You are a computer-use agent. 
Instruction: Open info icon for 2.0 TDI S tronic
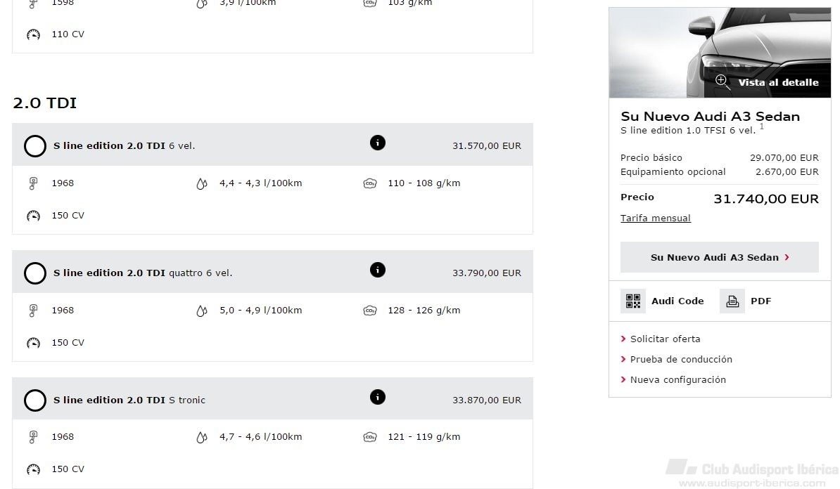(x=378, y=397)
